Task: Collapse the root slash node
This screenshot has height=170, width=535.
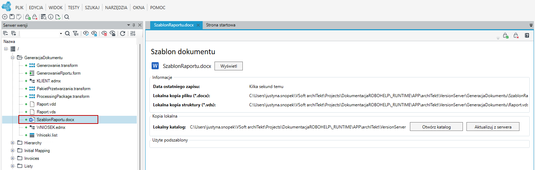Action: (6, 49)
